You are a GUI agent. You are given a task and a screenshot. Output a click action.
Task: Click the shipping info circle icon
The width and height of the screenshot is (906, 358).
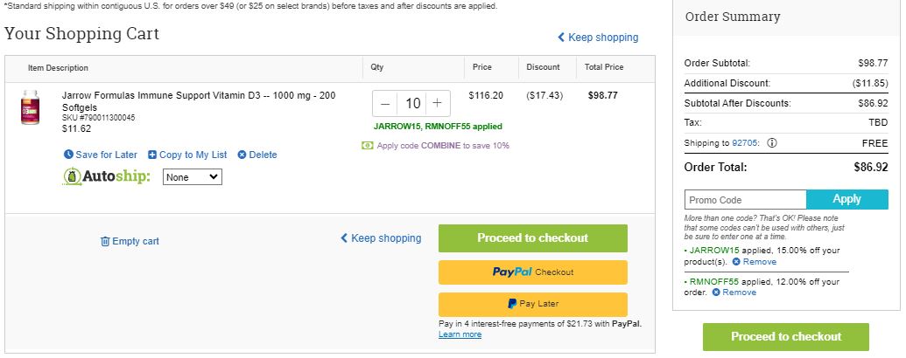coord(771,143)
